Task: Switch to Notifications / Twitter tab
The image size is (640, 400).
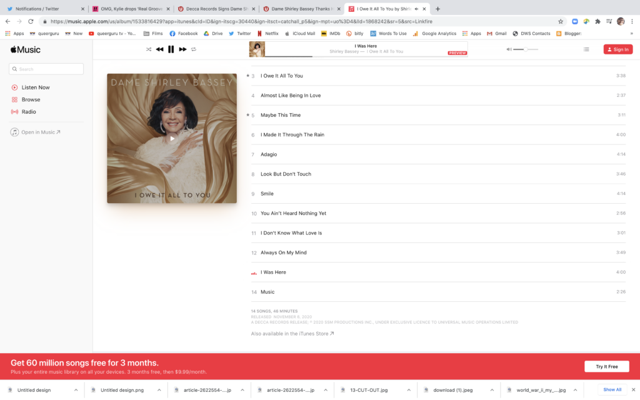Action: click(46, 9)
